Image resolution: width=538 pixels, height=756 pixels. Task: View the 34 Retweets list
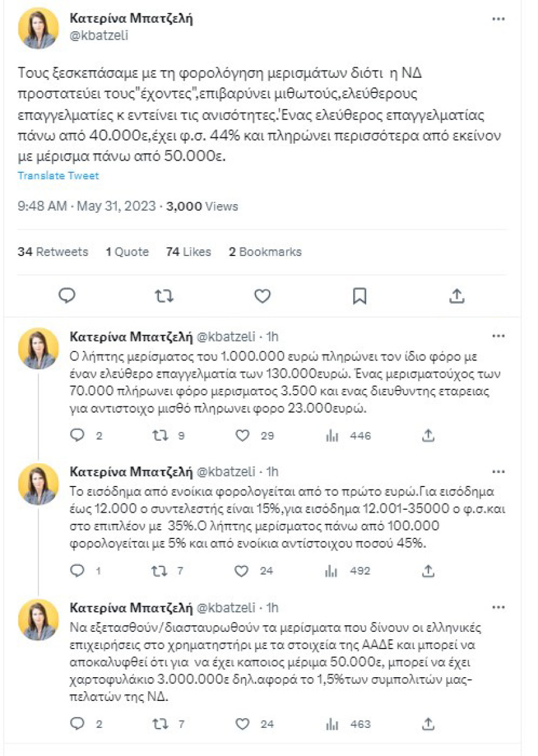click(x=54, y=251)
